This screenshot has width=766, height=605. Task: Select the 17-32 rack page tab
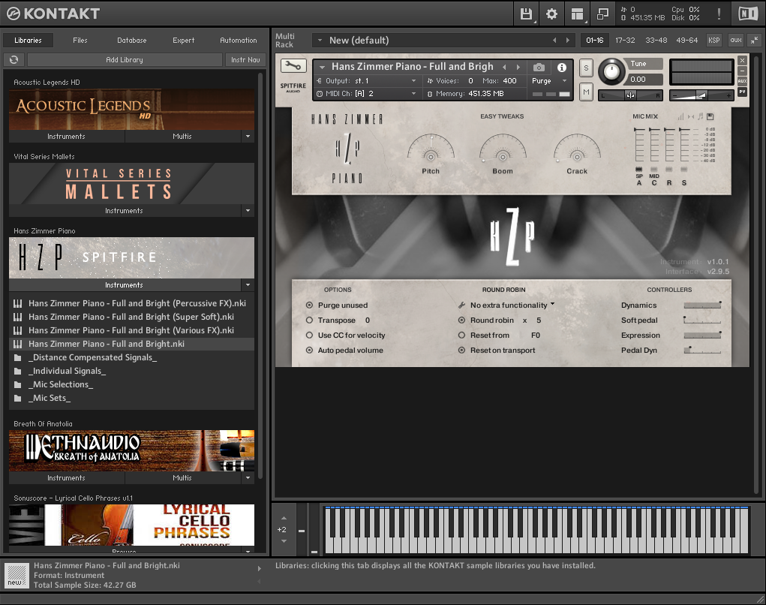click(x=625, y=40)
